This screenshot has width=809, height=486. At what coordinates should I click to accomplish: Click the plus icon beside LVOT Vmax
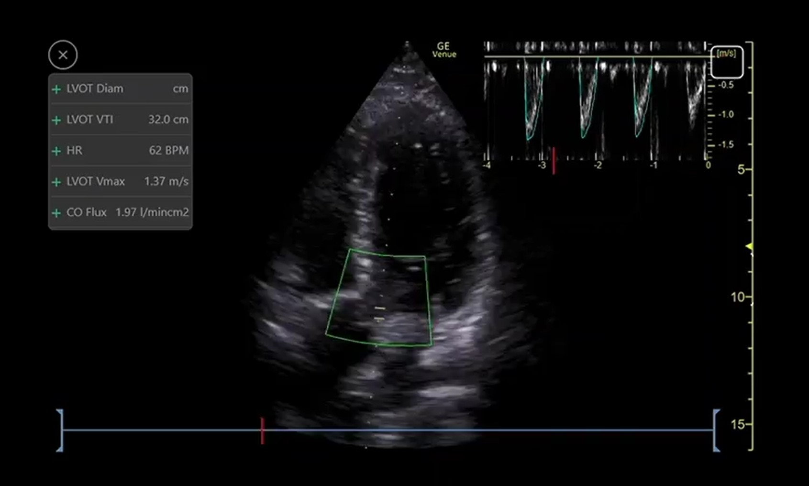(x=57, y=181)
